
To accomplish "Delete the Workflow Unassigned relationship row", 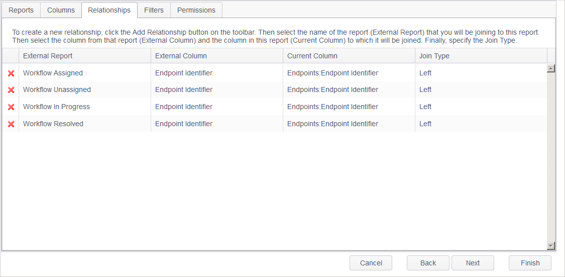I will 11,90.
